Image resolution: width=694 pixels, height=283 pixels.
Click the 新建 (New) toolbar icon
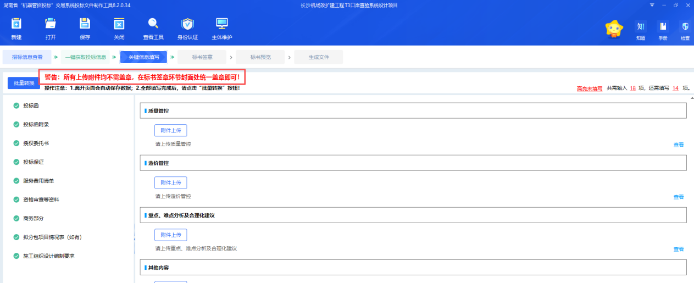(x=16, y=24)
